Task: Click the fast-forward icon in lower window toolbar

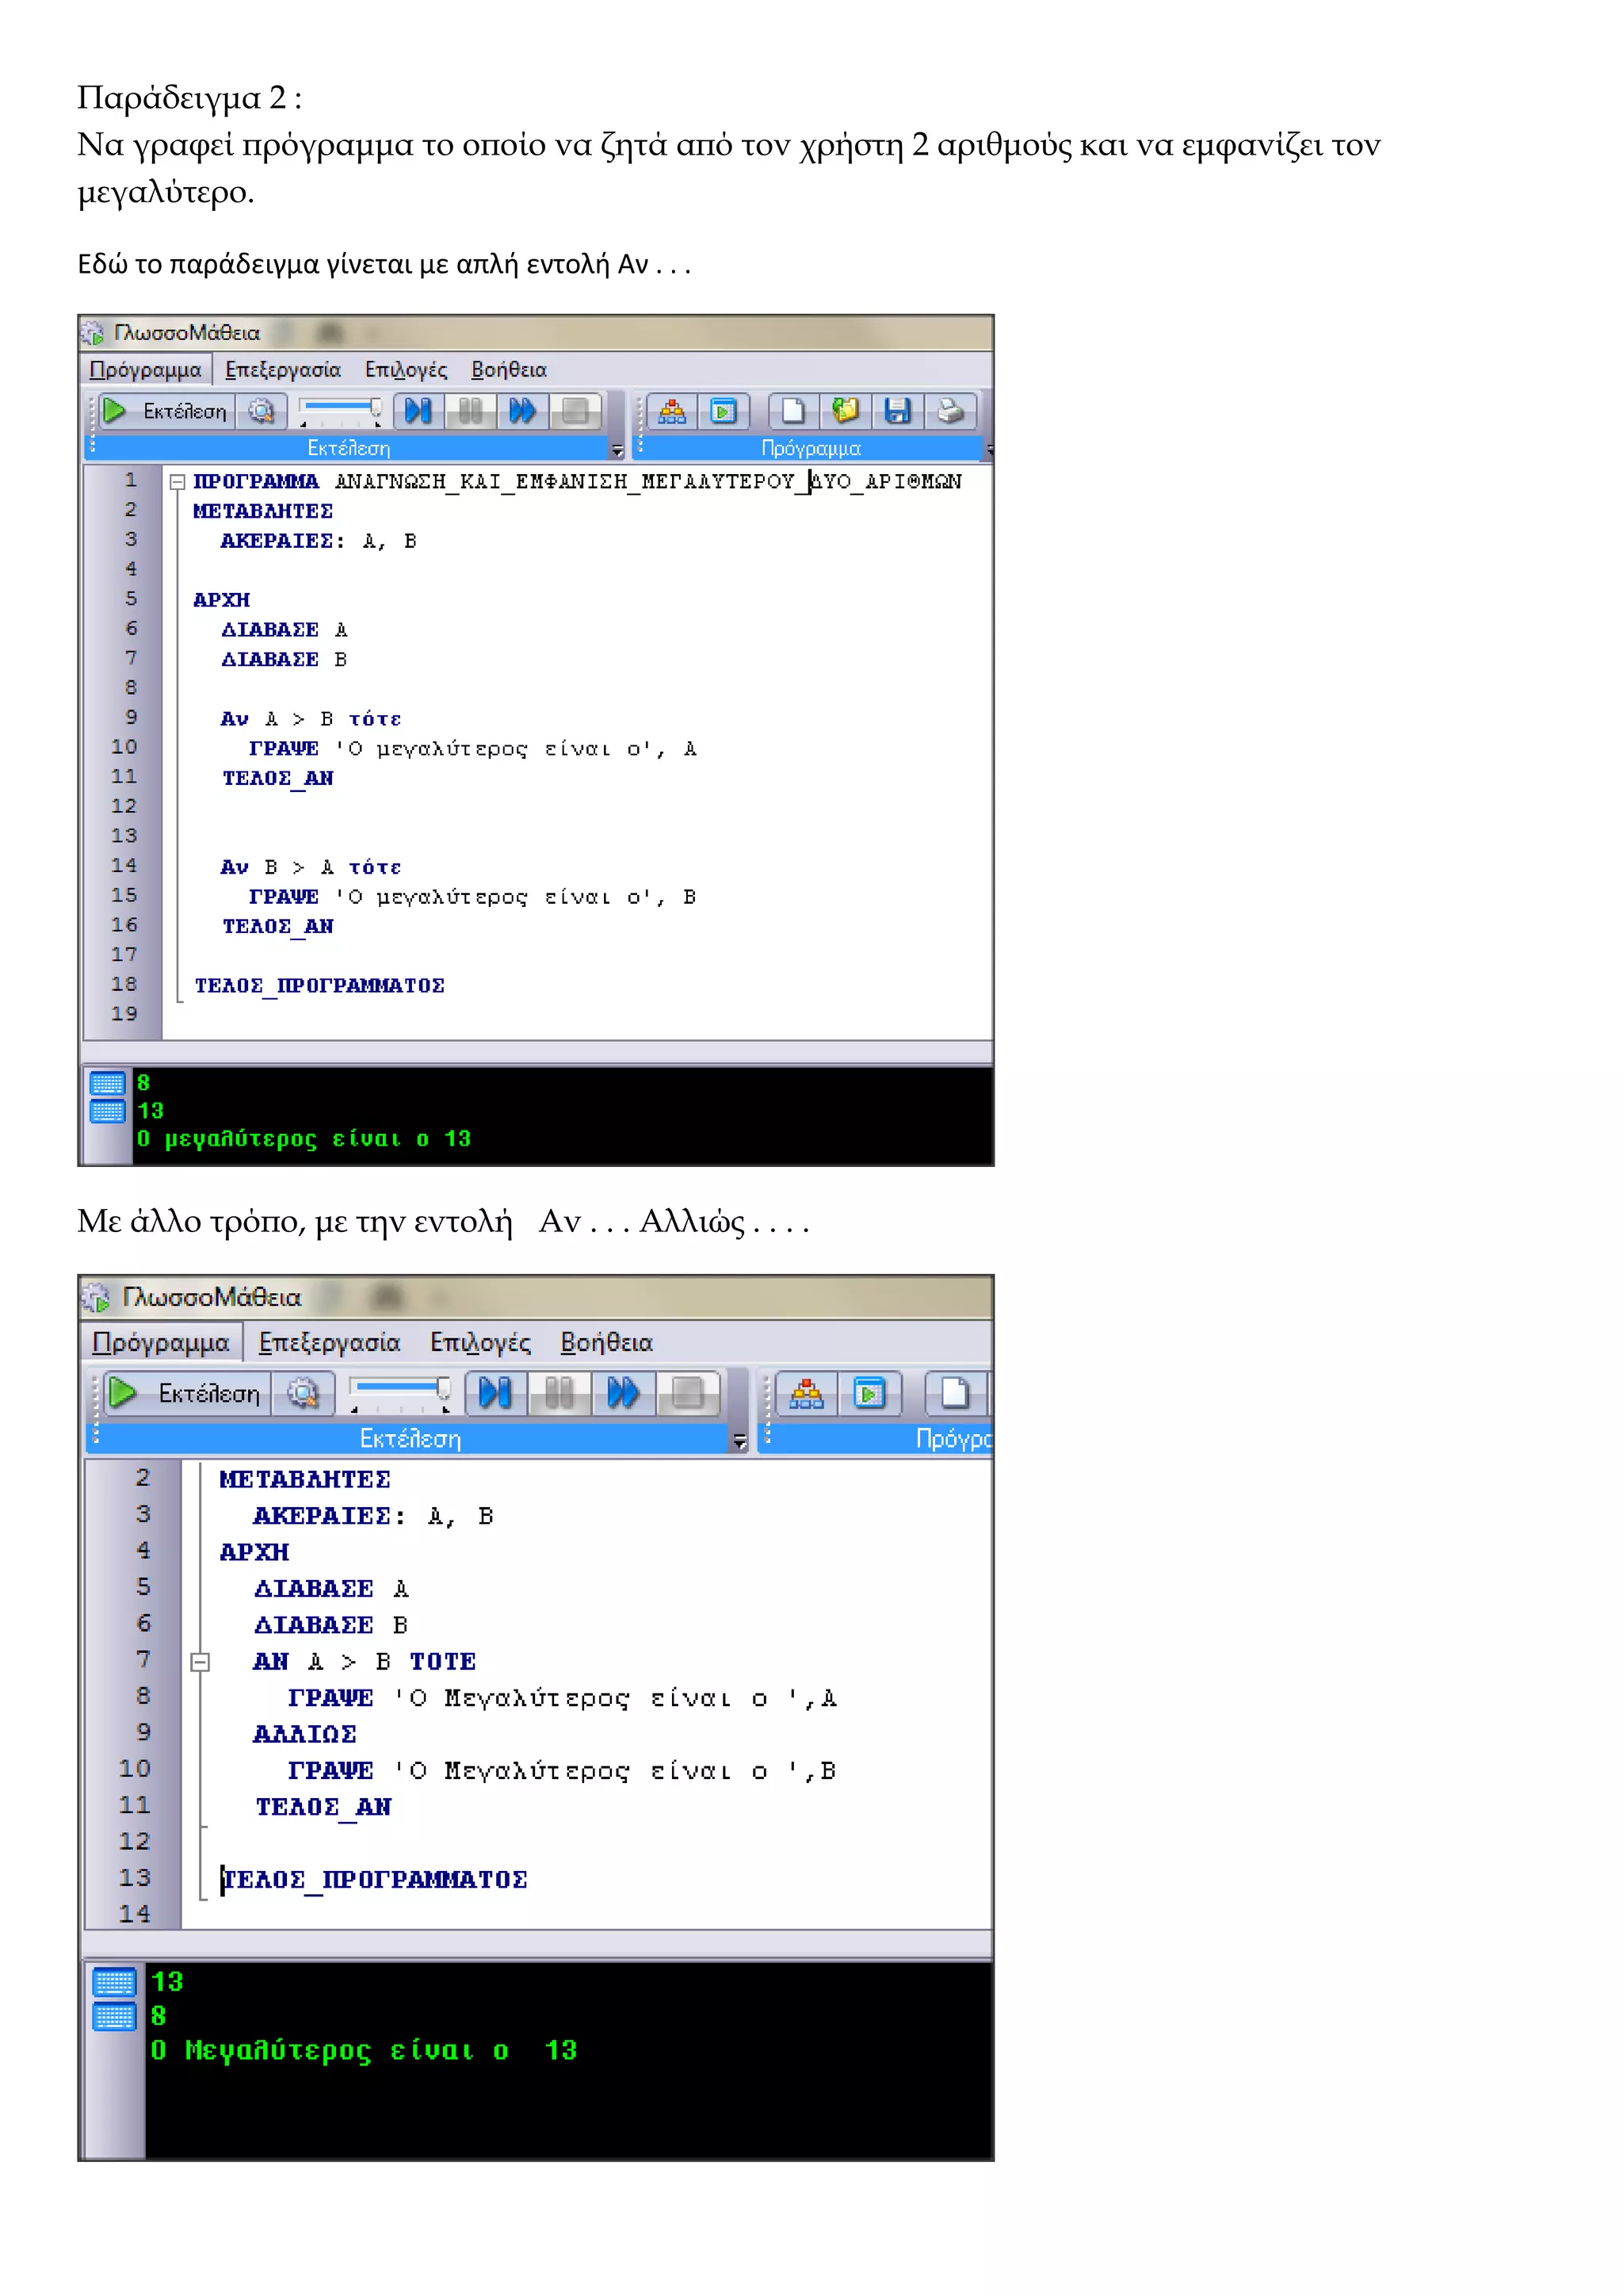Action: (x=624, y=1393)
